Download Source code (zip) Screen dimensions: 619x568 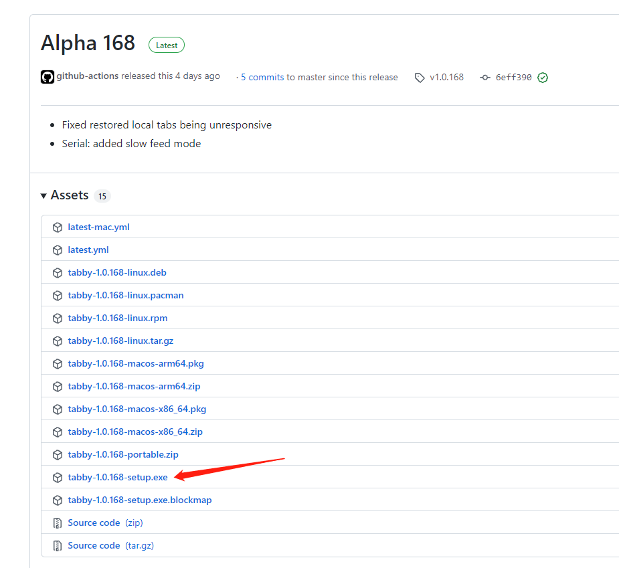pyautogui.click(x=106, y=523)
